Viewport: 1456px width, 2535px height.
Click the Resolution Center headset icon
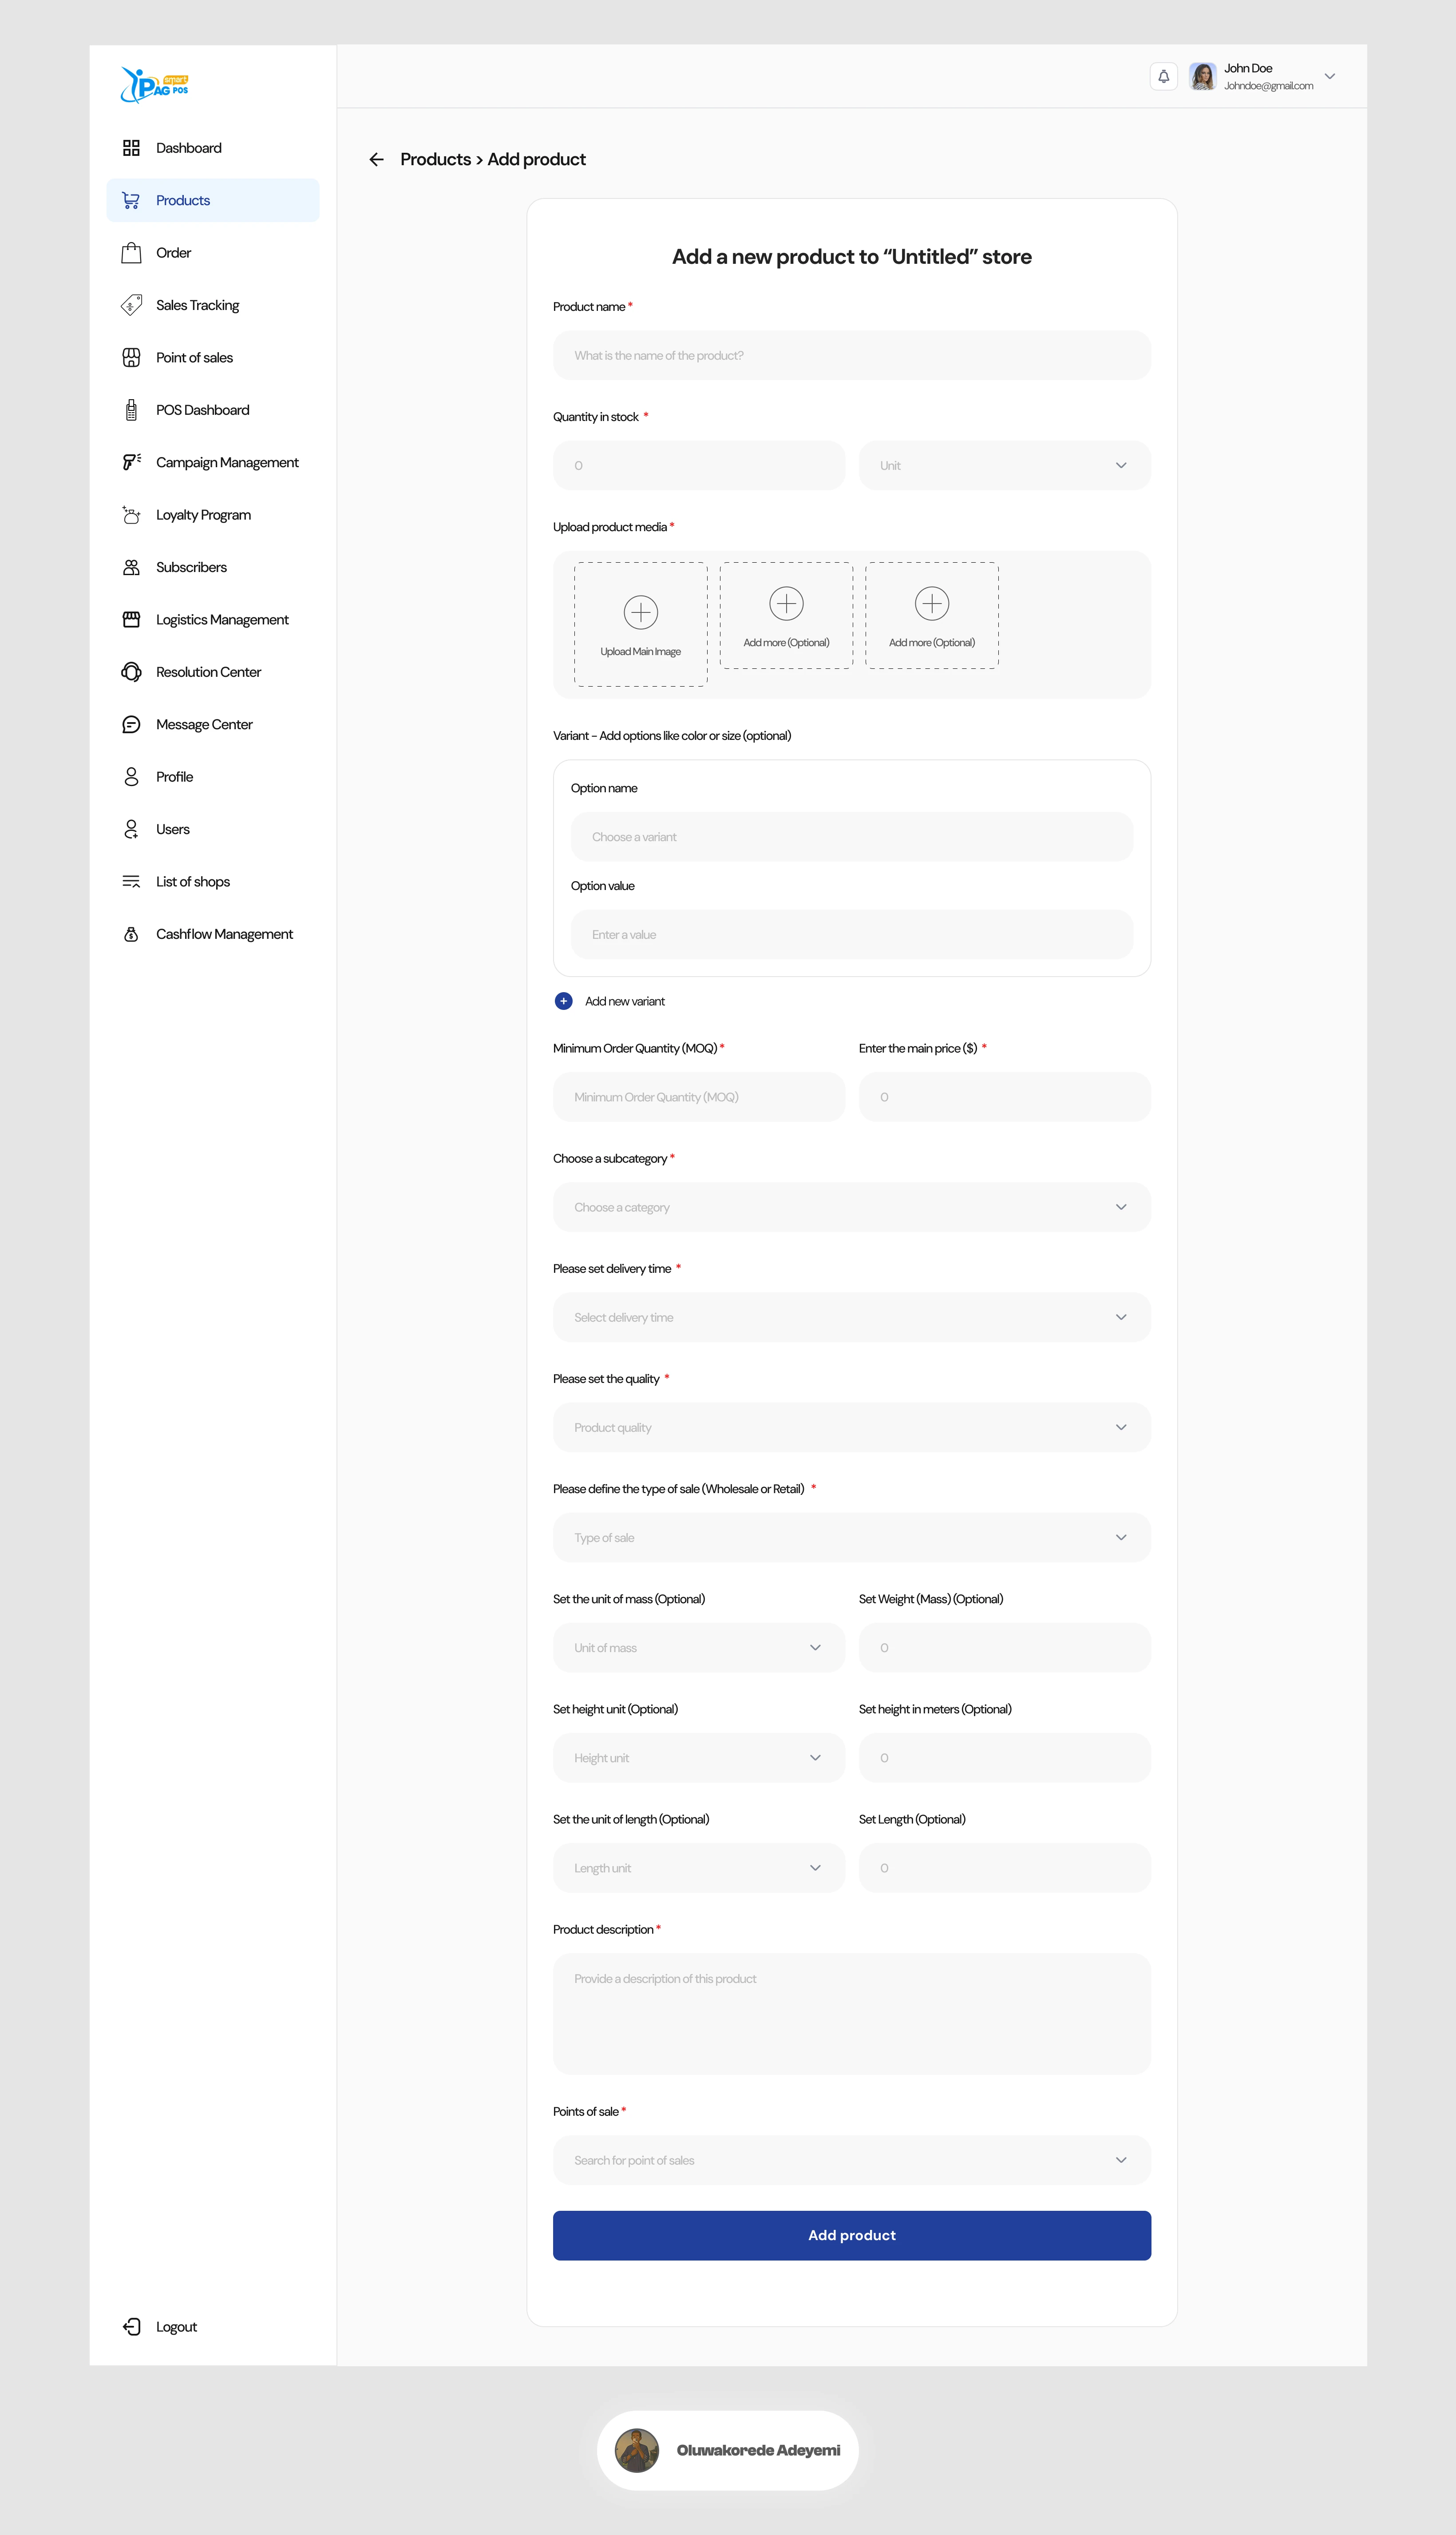[131, 672]
